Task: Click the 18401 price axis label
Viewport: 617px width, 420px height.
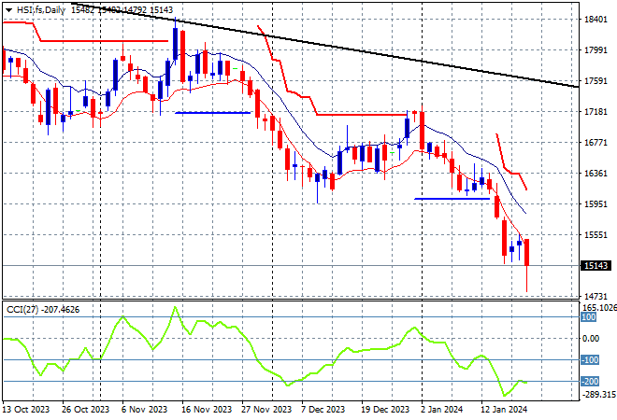Action: coord(596,20)
